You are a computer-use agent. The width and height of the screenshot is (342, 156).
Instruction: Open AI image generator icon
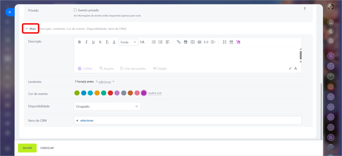238,42
